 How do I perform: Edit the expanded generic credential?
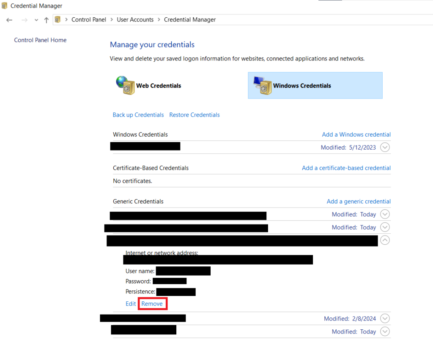(x=130, y=304)
